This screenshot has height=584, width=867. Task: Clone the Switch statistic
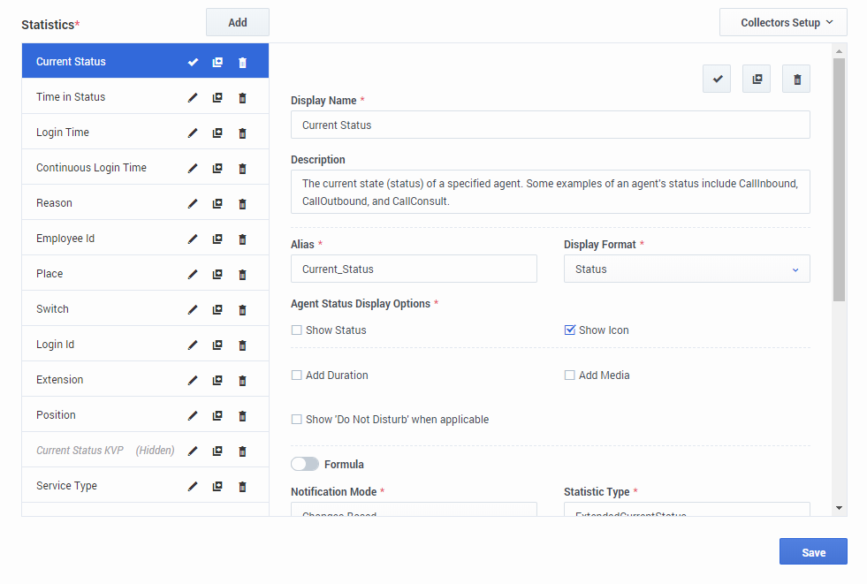(217, 310)
